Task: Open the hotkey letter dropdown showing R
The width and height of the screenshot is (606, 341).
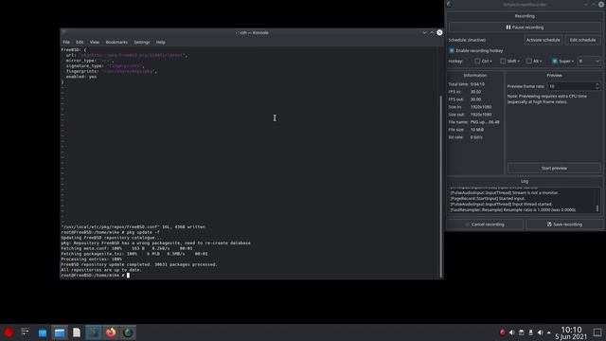Action: tap(589, 61)
